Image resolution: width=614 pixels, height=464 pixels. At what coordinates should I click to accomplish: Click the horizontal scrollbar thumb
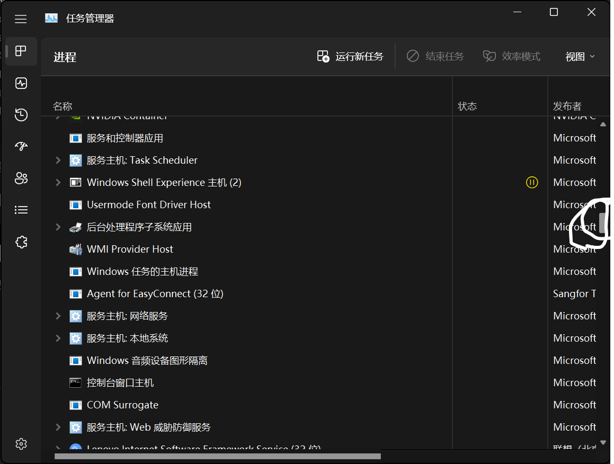coord(217,456)
